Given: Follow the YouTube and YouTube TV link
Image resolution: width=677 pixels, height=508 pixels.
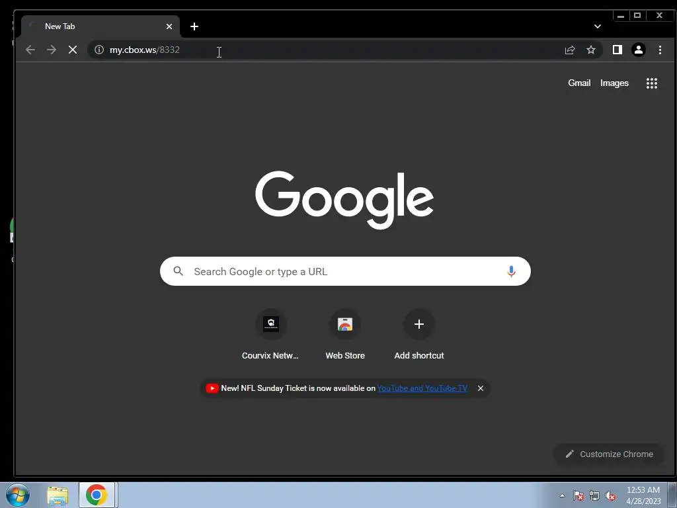Looking at the screenshot, I should tap(422, 388).
